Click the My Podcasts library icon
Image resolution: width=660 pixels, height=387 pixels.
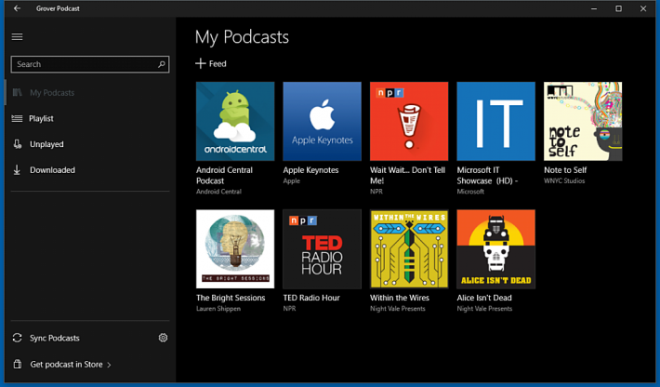tap(18, 92)
